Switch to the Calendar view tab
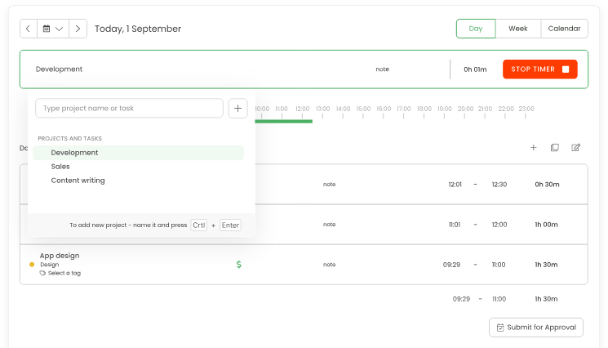This screenshot has width=608, height=348. [564, 29]
